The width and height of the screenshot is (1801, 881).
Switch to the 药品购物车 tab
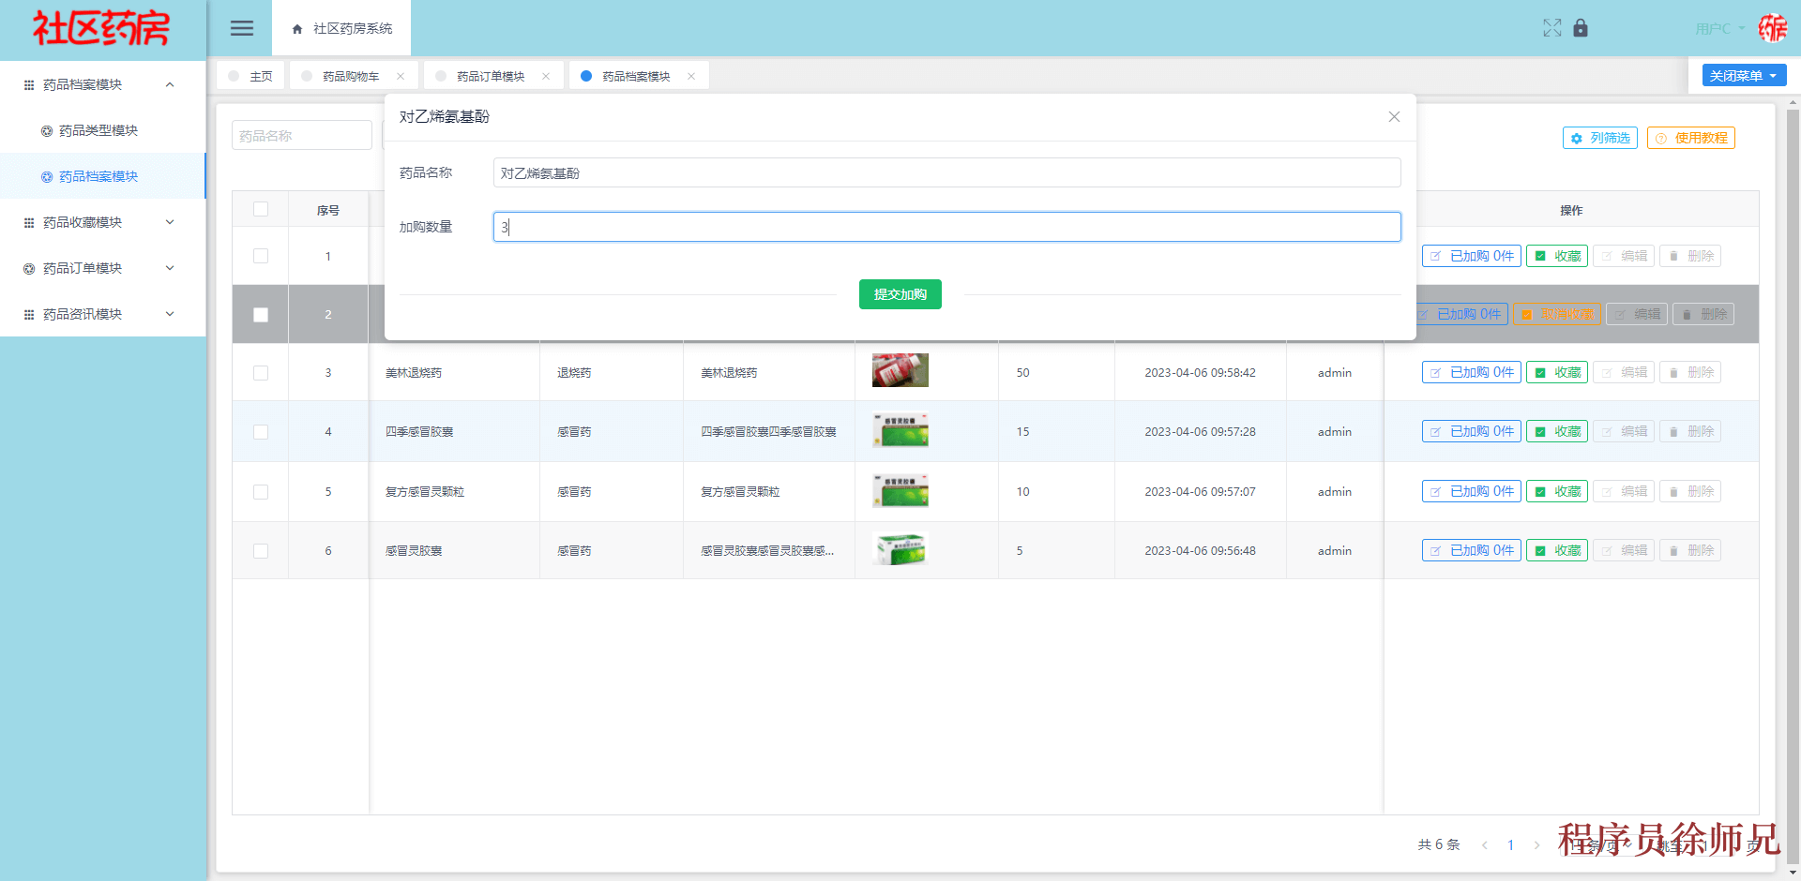[354, 75]
